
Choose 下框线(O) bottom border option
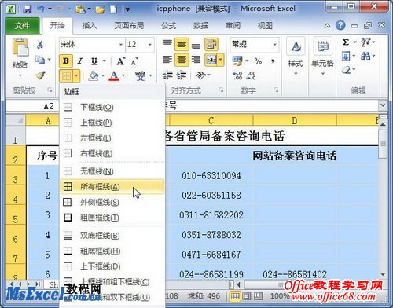[112, 107]
